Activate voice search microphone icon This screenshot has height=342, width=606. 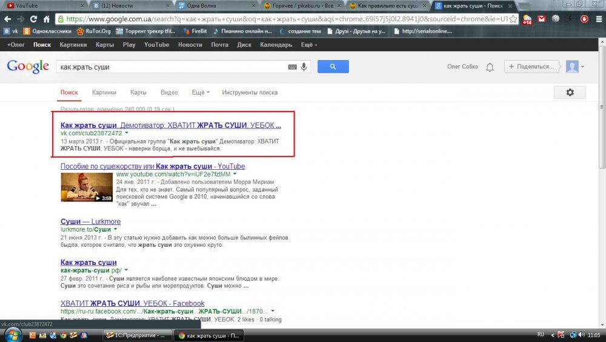coord(304,67)
